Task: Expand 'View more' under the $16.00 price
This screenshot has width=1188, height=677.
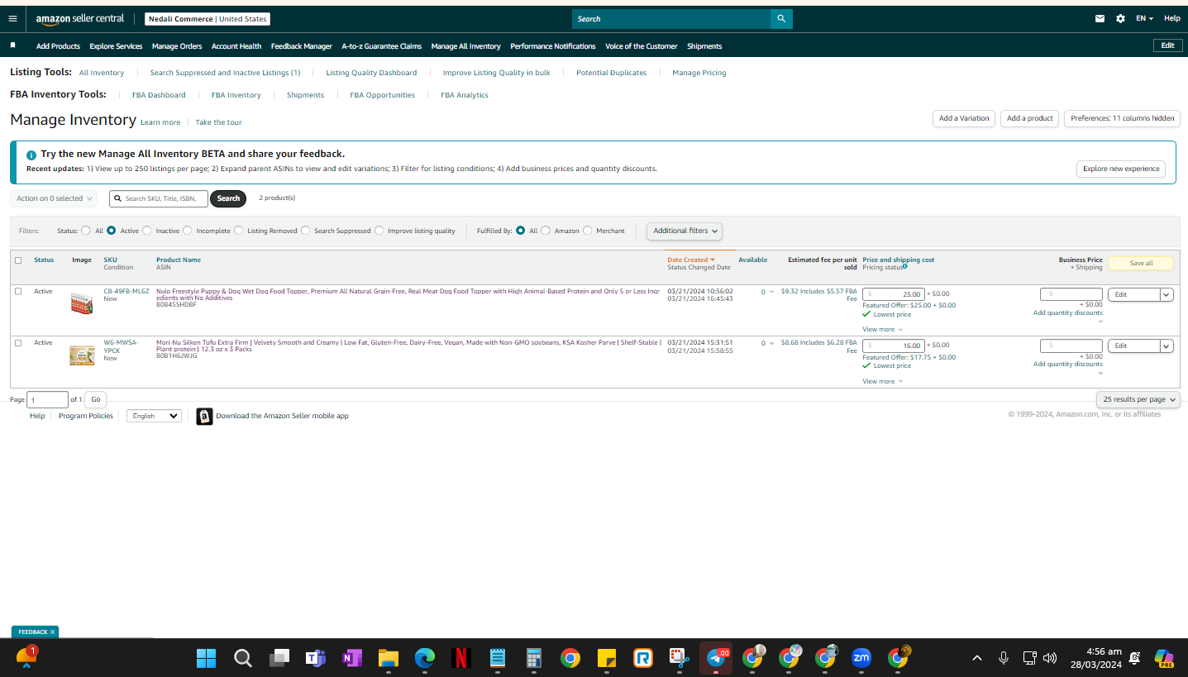Action: coord(882,381)
